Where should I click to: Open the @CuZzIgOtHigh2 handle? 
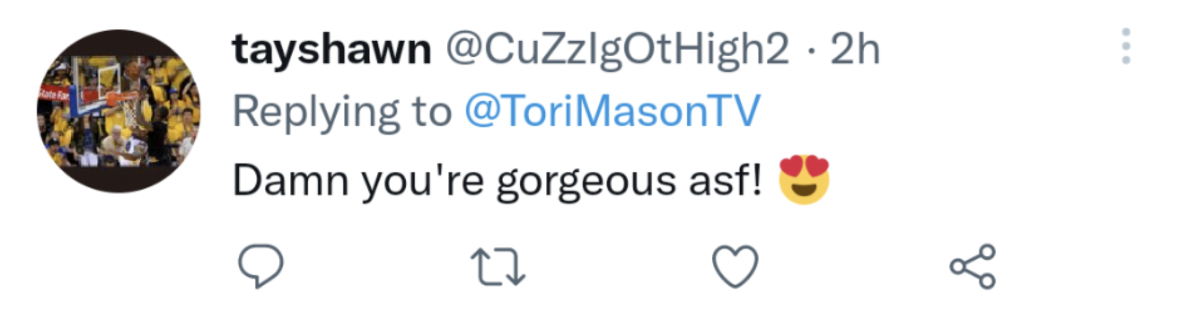pyautogui.click(x=617, y=50)
